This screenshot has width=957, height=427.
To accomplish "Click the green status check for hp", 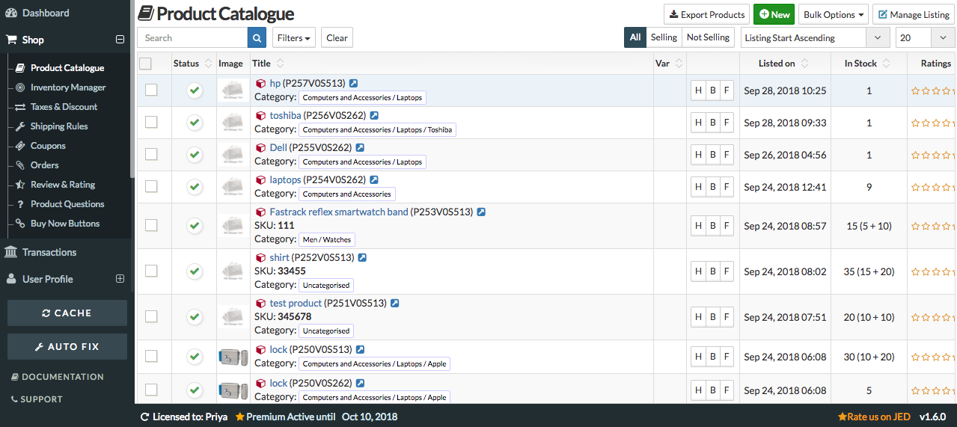I will pyautogui.click(x=195, y=90).
